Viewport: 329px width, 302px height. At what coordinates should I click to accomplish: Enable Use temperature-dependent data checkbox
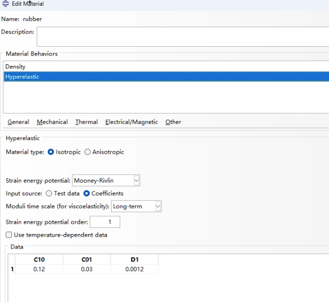pos(9,235)
